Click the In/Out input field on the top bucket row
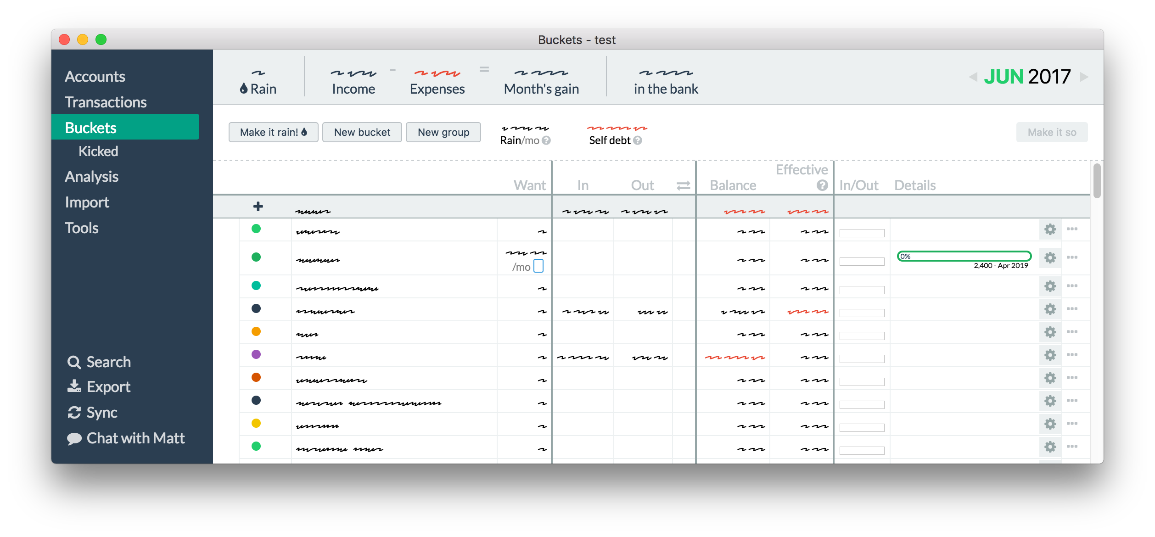This screenshot has width=1155, height=537. tap(861, 233)
